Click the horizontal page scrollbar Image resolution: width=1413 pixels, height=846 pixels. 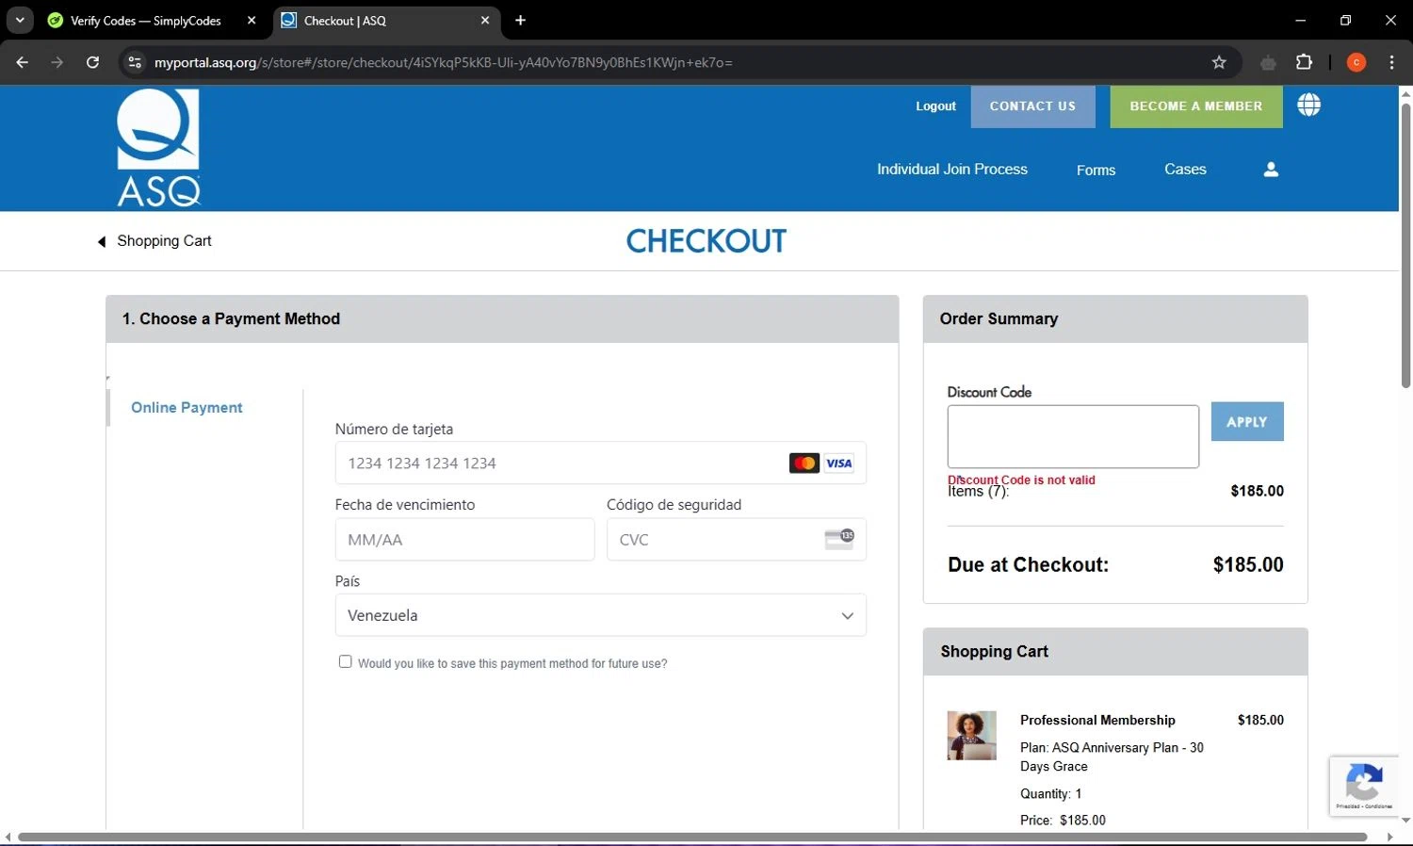tap(692, 837)
